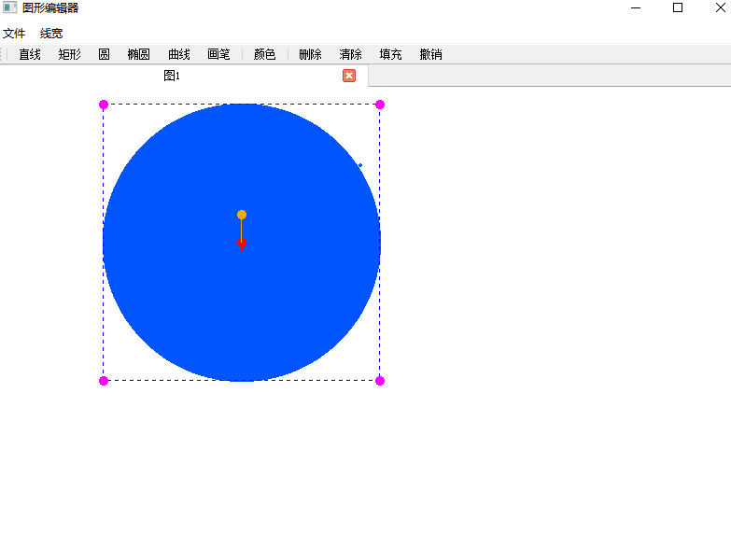Select the 曲线 curve tool
731x547 pixels.
pos(179,54)
